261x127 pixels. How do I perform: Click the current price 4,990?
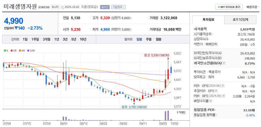tap(14, 21)
